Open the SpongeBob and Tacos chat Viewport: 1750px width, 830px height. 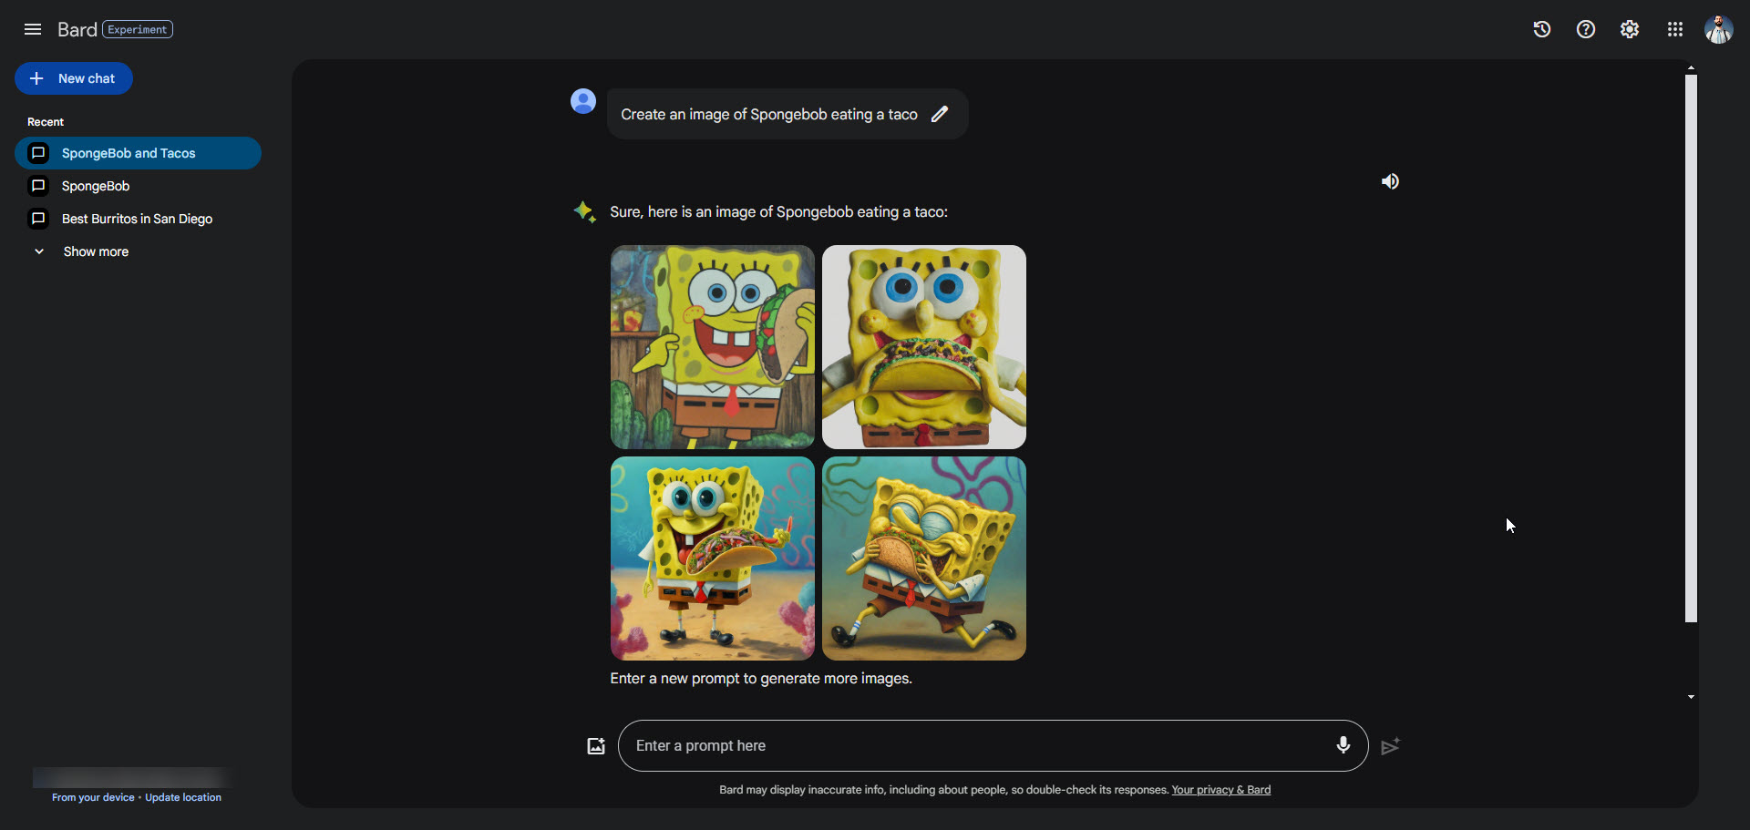pyautogui.click(x=138, y=153)
